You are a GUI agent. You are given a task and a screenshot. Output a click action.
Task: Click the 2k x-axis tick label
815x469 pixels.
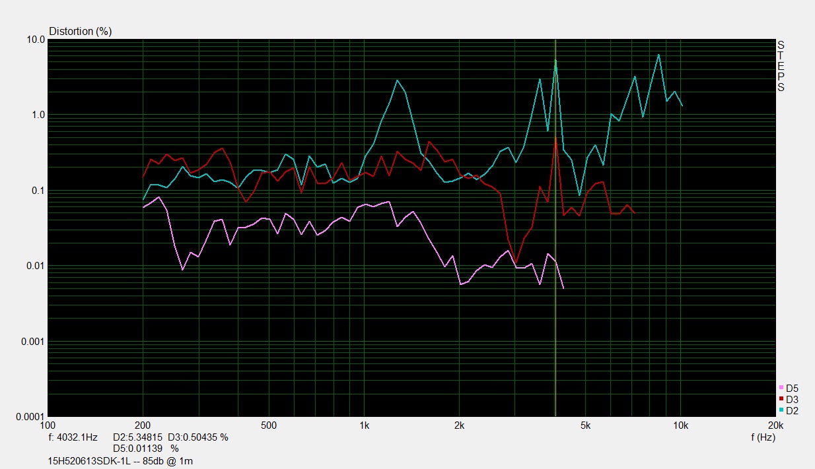[460, 425]
